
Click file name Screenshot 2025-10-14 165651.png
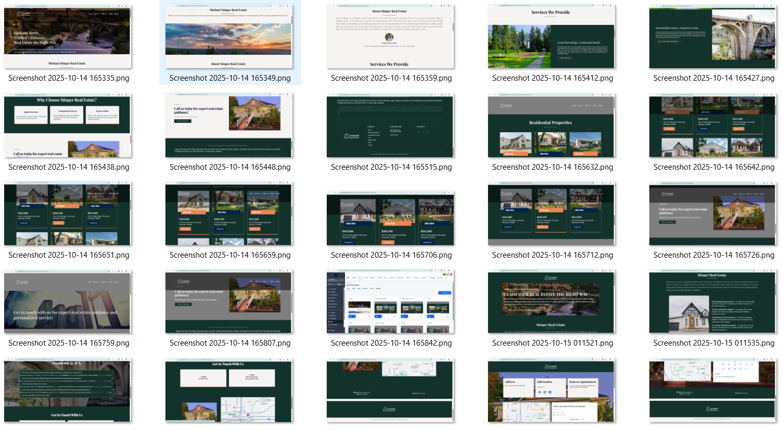coord(69,255)
